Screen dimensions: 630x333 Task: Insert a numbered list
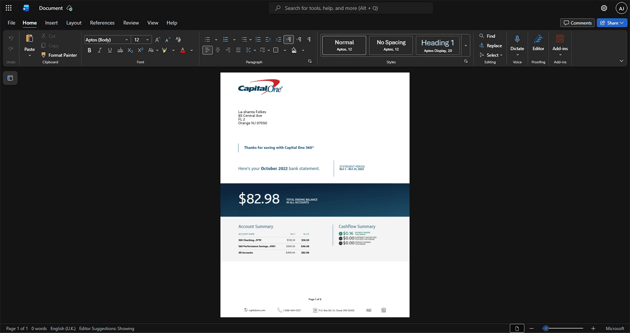pos(226,40)
